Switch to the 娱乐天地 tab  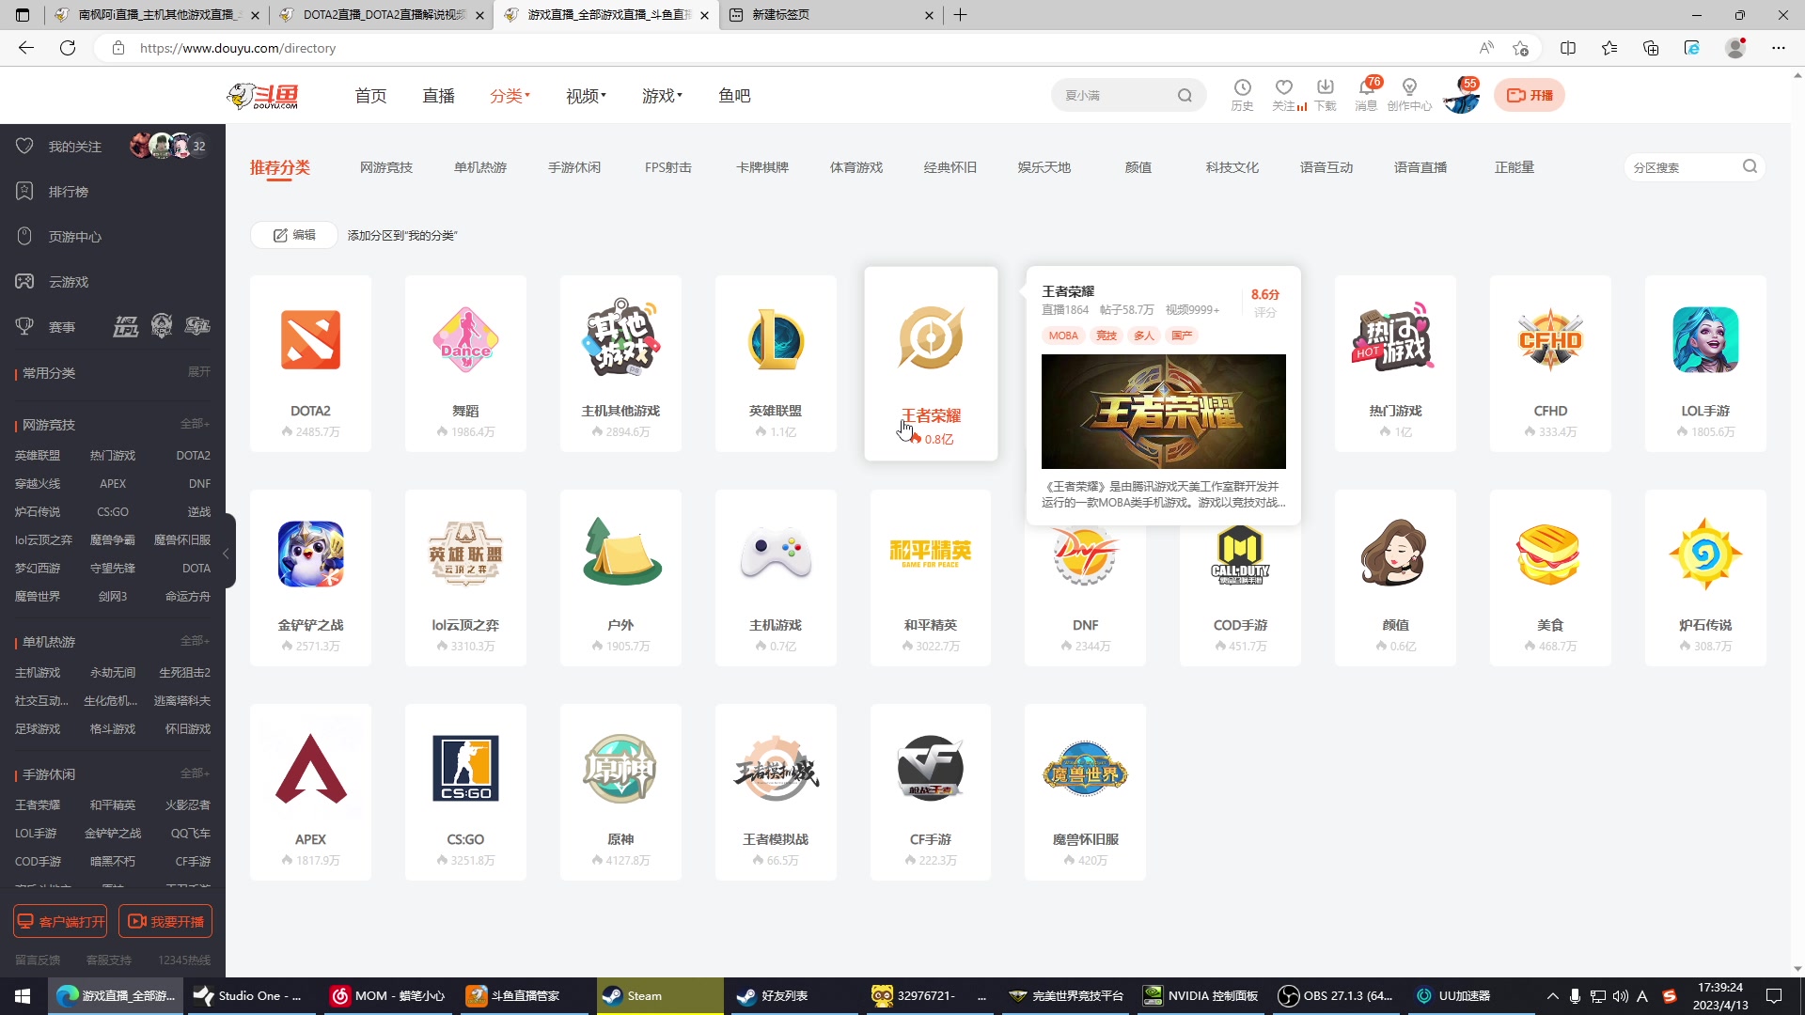pyautogui.click(x=1044, y=167)
